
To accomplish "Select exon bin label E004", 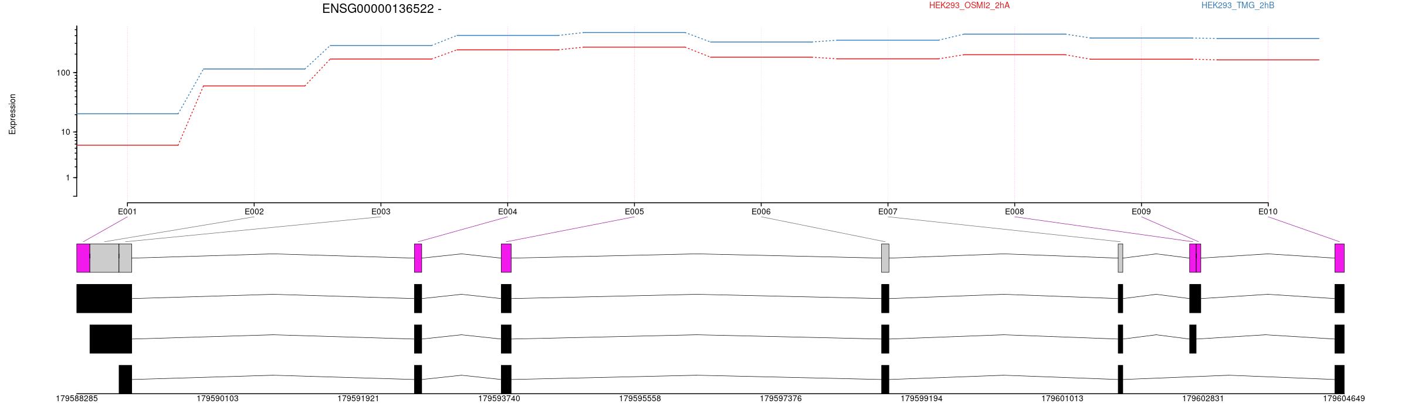I will coord(507,211).
